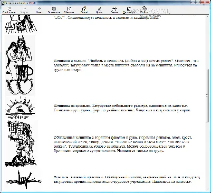
Task: Go Forward using the toolbar arrow icon
Action: point(39,10)
